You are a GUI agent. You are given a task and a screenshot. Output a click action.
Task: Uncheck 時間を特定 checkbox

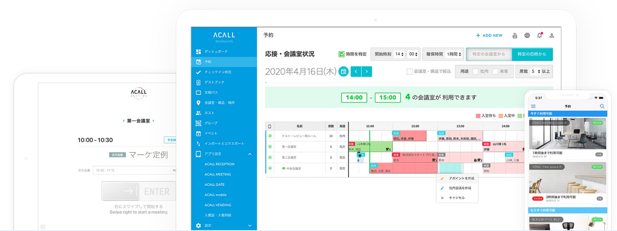coord(342,54)
